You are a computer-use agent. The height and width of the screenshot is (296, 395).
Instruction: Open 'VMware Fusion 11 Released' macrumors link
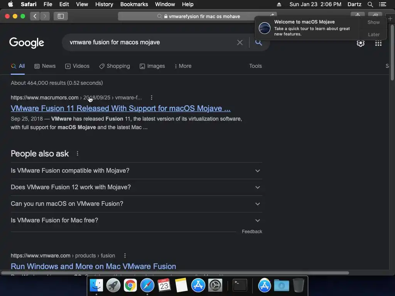[120, 108]
